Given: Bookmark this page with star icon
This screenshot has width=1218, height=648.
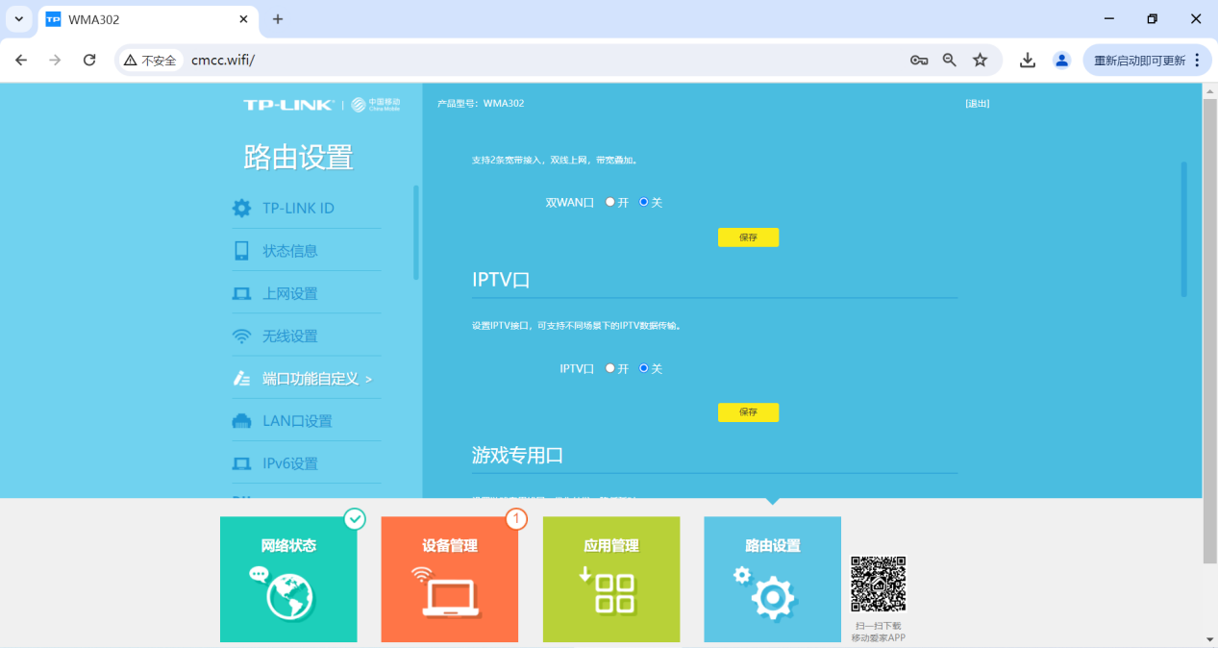Looking at the screenshot, I should point(980,60).
